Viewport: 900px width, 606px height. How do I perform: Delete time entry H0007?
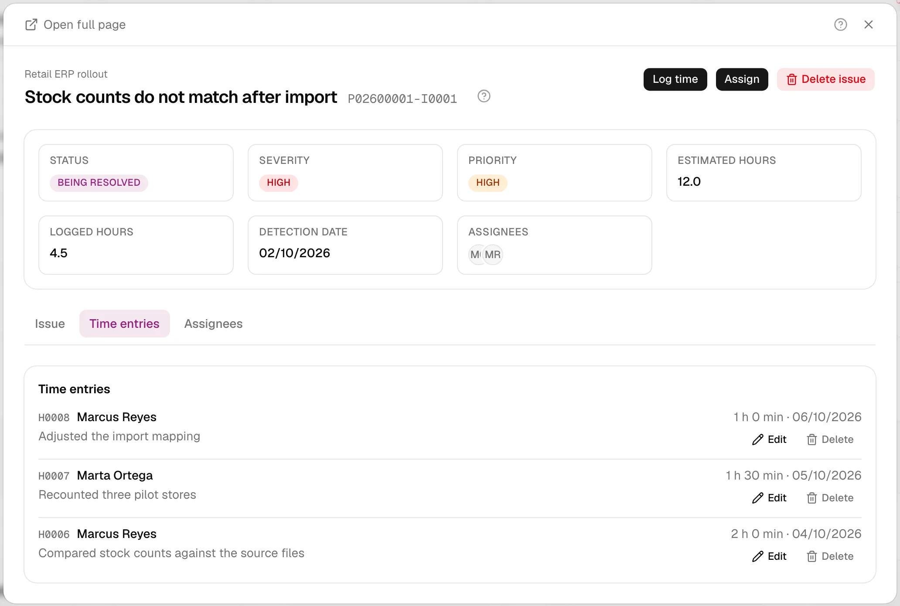point(830,498)
